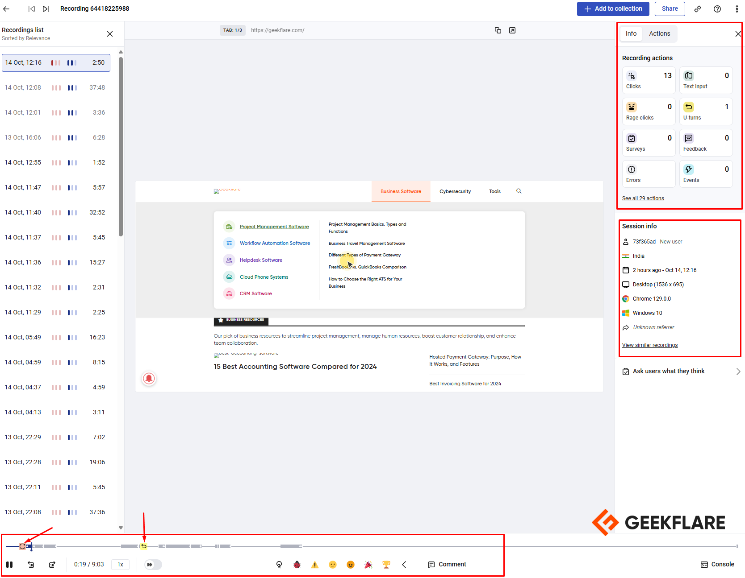Click the Comment button
Screen dimensions: 745x578
click(447, 565)
